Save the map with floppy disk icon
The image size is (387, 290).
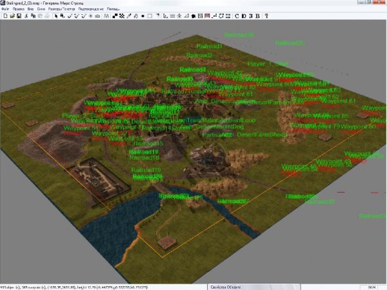tap(19, 16)
